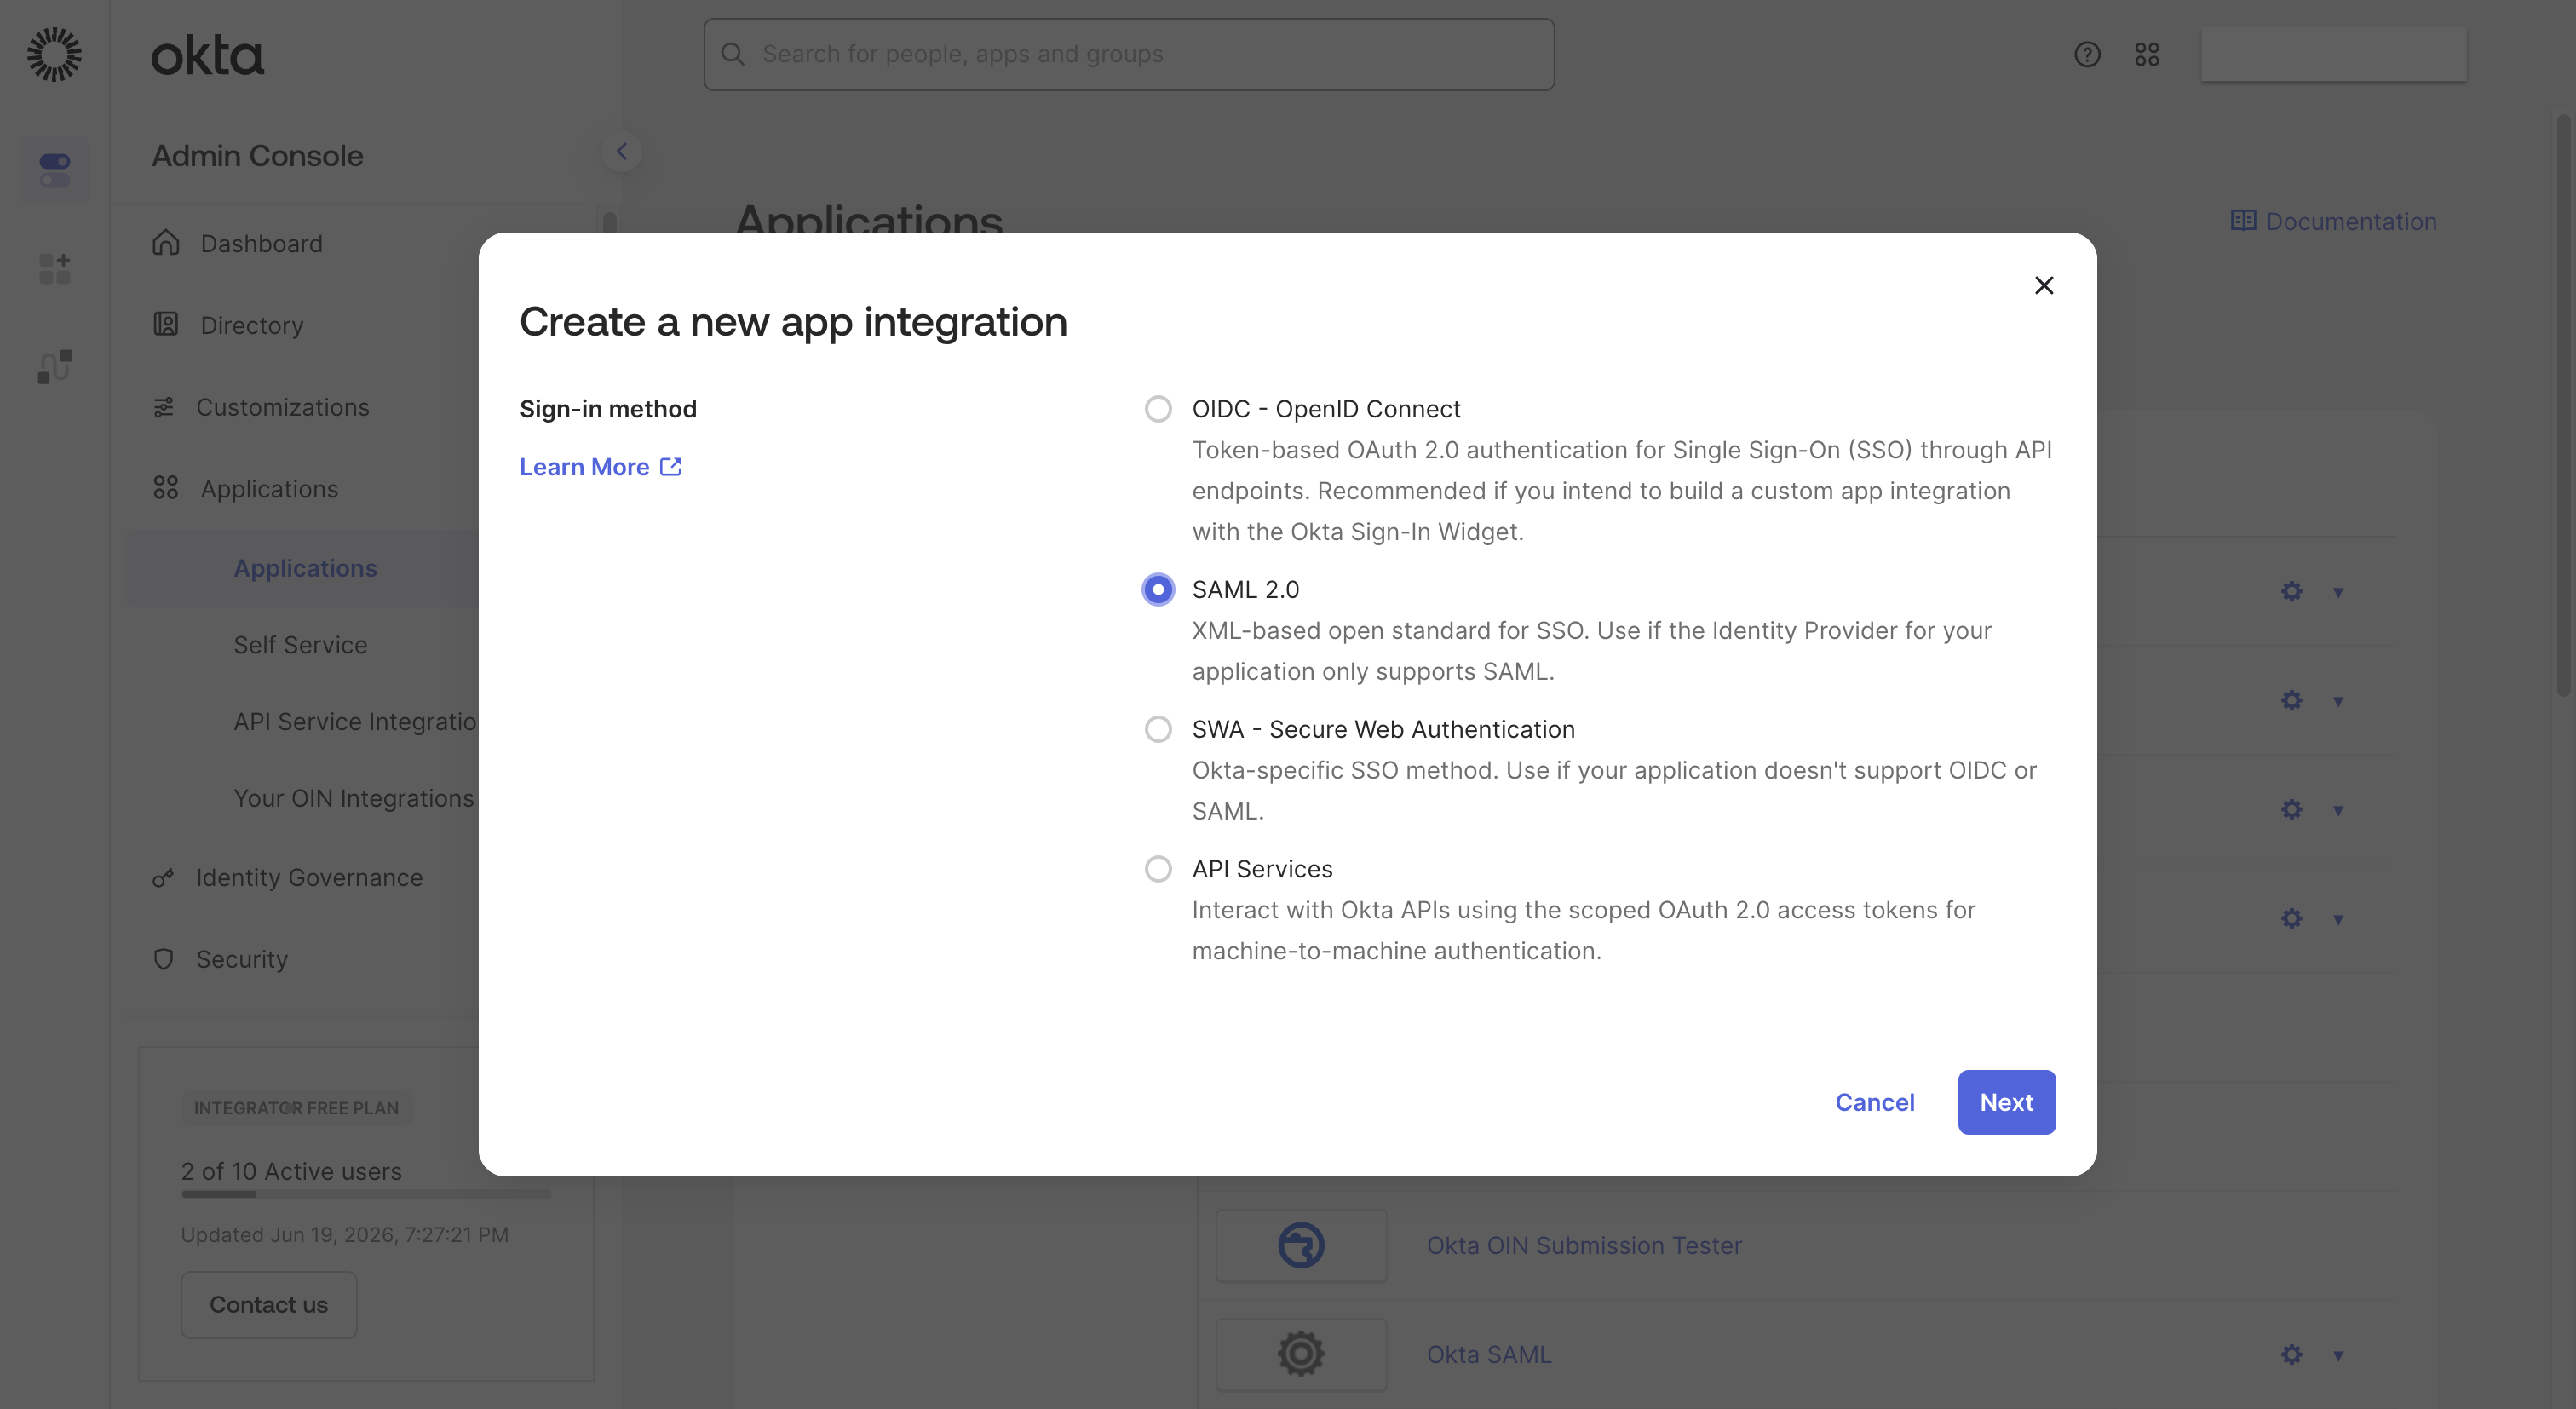Image resolution: width=2576 pixels, height=1409 pixels.
Task: Click the help question mark icon
Action: coord(2087,54)
